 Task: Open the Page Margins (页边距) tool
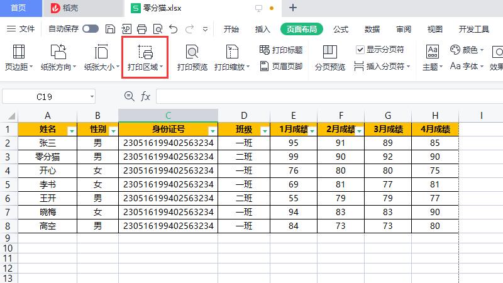click(19, 57)
